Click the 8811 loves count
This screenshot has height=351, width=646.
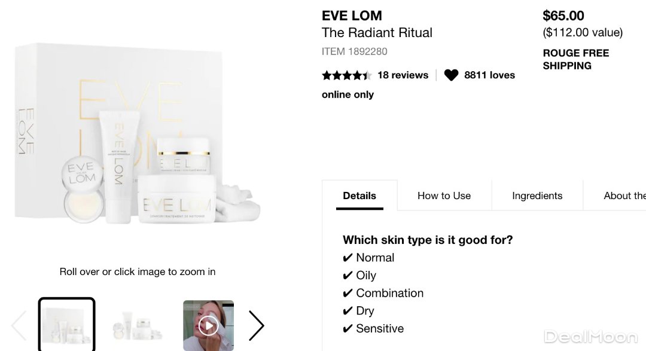point(489,75)
